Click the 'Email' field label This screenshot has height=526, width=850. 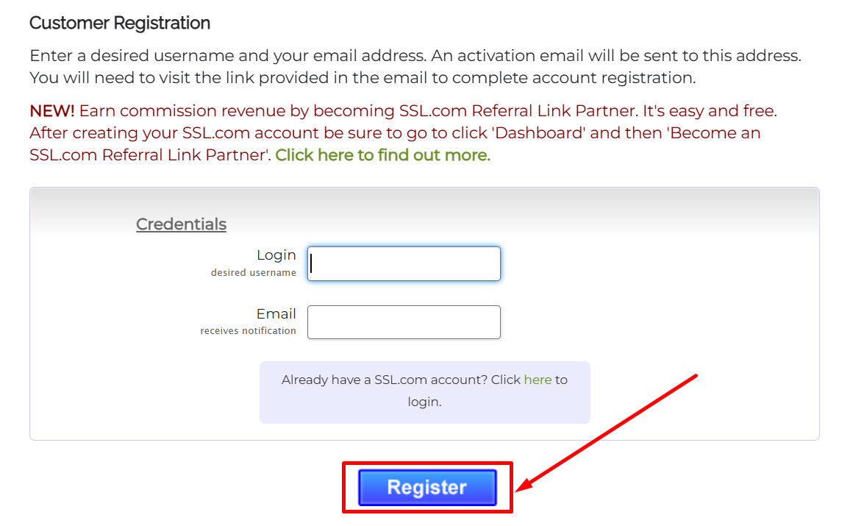click(276, 314)
